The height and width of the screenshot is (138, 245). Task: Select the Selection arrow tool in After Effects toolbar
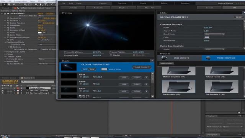4,4
